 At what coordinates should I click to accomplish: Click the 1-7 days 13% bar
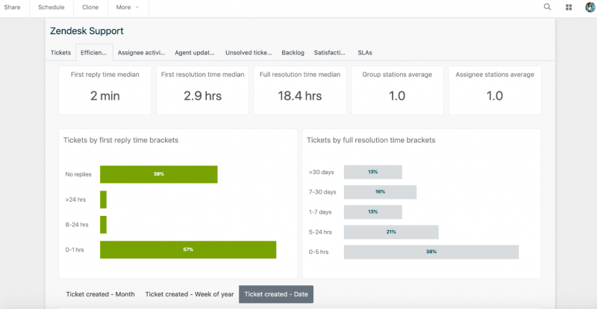[x=372, y=212]
